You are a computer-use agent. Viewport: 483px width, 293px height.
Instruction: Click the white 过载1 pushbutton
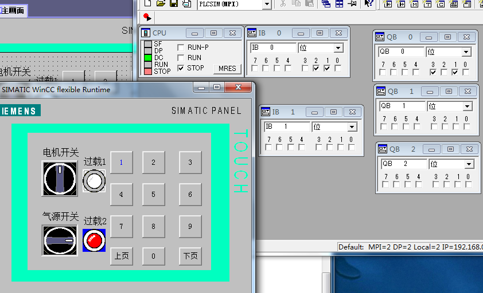(x=94, y=181)
